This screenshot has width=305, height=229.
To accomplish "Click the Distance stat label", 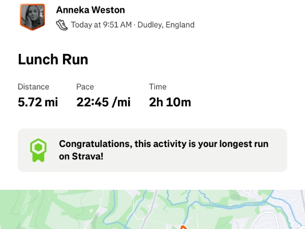I will click(x=34, y=87).
